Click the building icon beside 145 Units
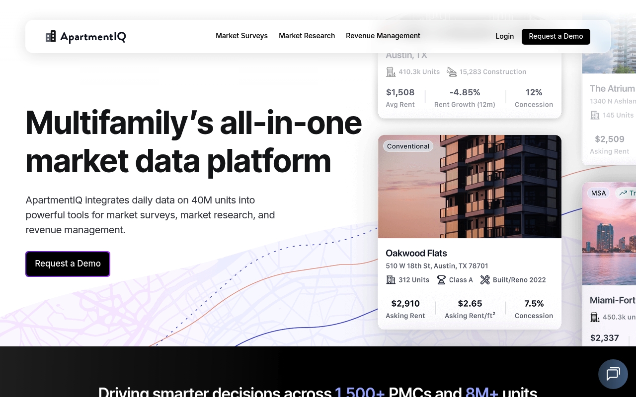The image size is (636, 397). point(595,115)
